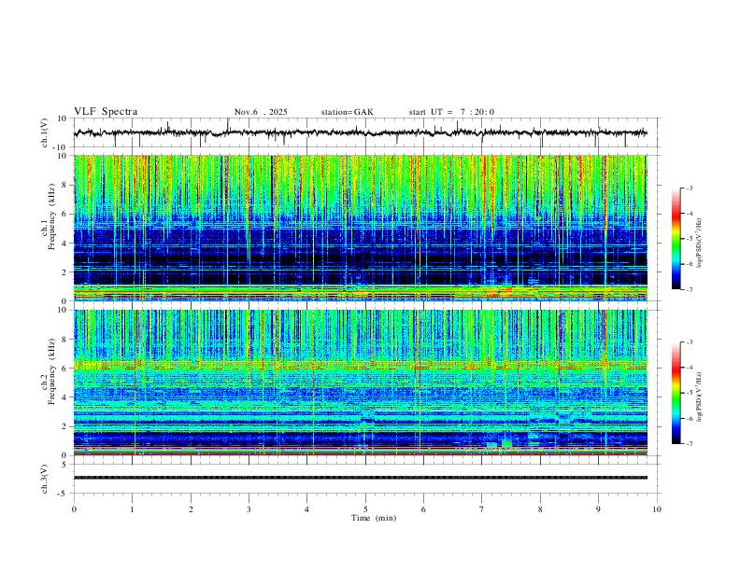The image size is (740, 571).
Task: Click the "2" kHz tick on ch.1 spectrogram axis
Action: 64,272
